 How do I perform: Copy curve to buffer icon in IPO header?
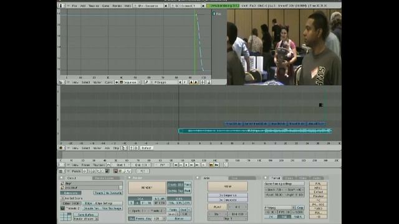(x=191, y=82)
